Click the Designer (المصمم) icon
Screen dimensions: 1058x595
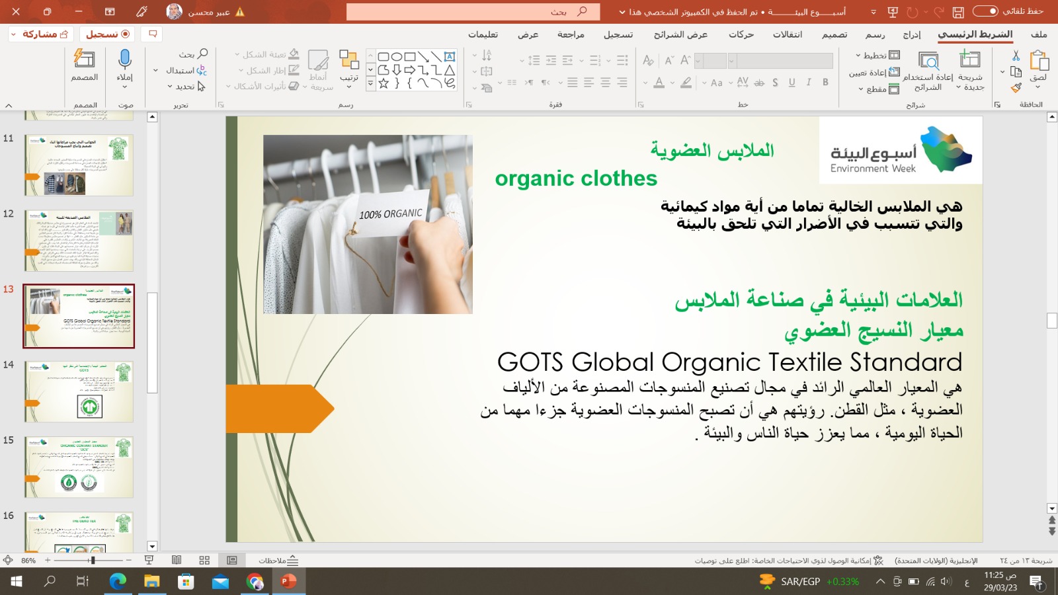pos(84,59)
